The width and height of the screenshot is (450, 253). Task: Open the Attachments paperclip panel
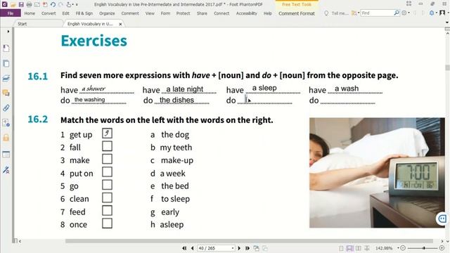pyautogui.click(x=6, y=108)
